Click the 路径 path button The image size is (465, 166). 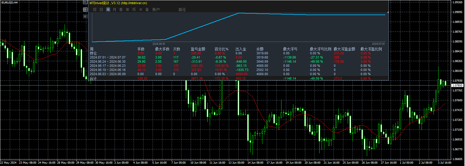(182, 10)
